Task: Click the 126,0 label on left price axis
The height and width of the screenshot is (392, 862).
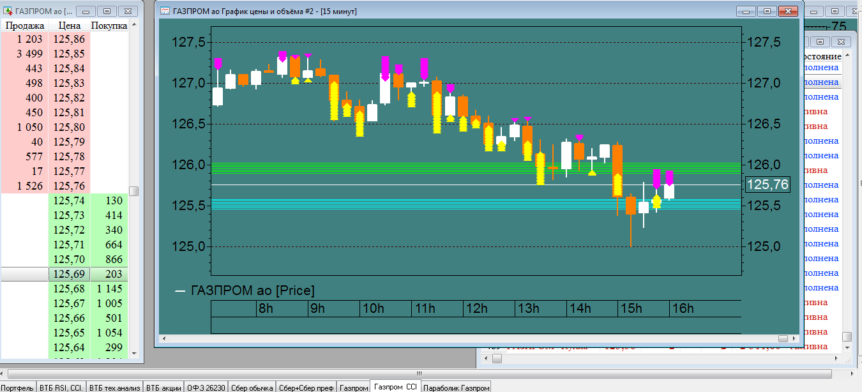Action: click(189, 165)
